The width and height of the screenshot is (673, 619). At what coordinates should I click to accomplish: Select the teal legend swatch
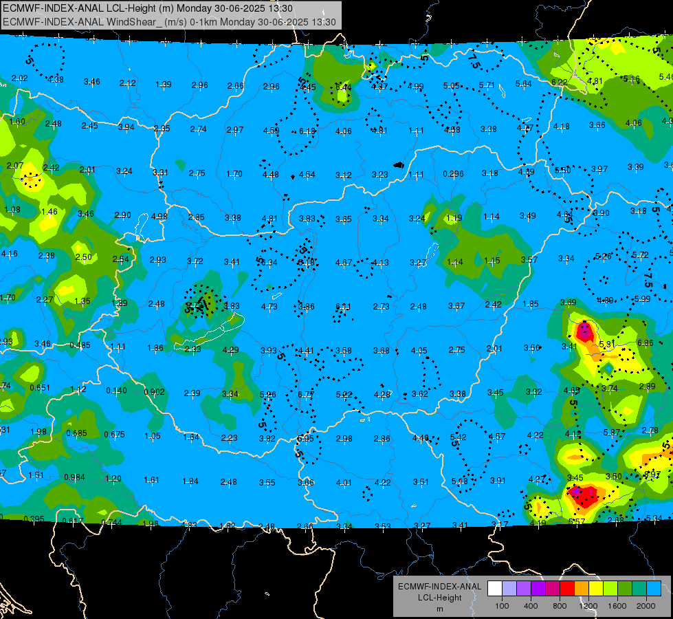tap(639, 589)
